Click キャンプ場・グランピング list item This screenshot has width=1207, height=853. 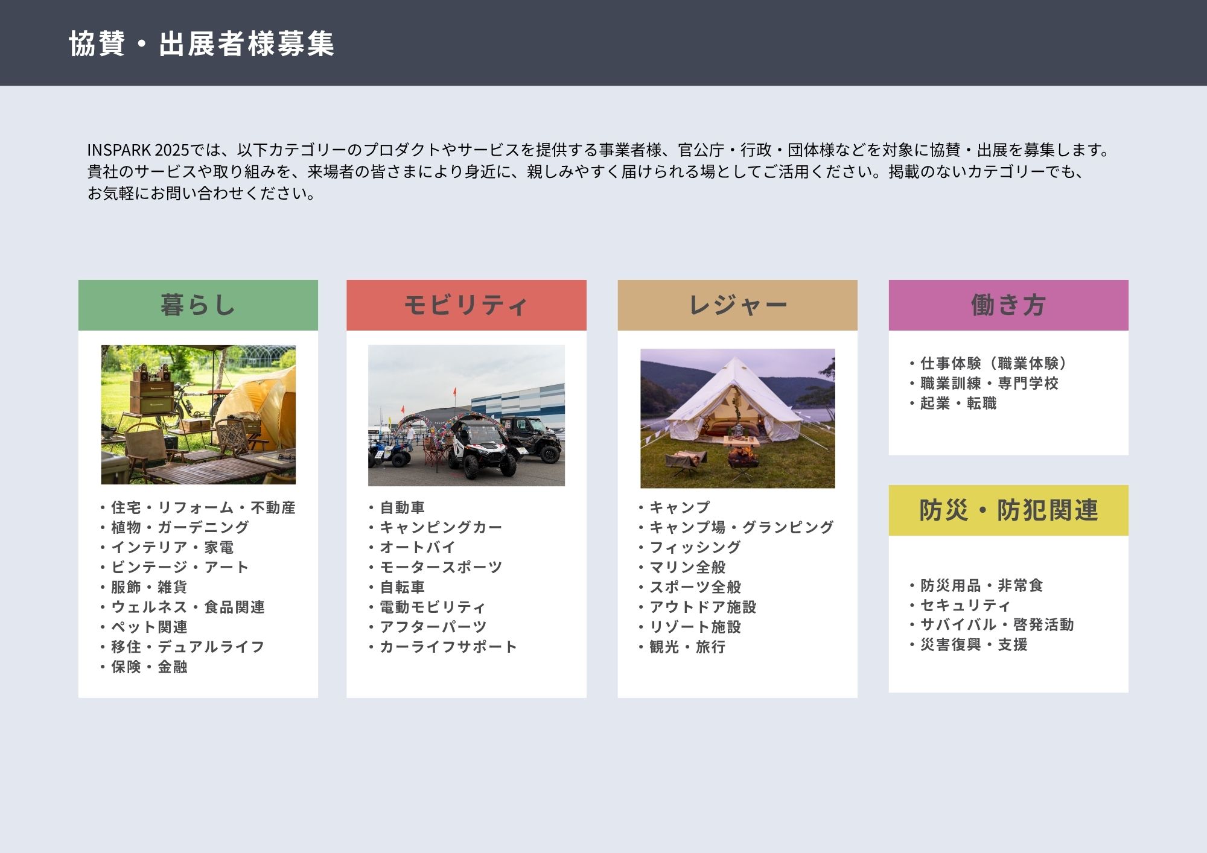pyautogui.click(x=736, y=527)
